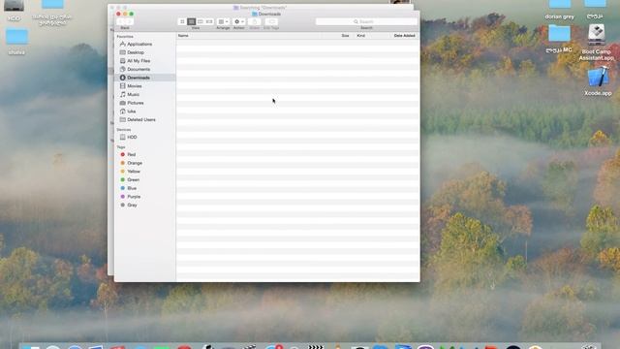Zoom the Downloads window with green button
620x349 pixels.
point(132,14)
